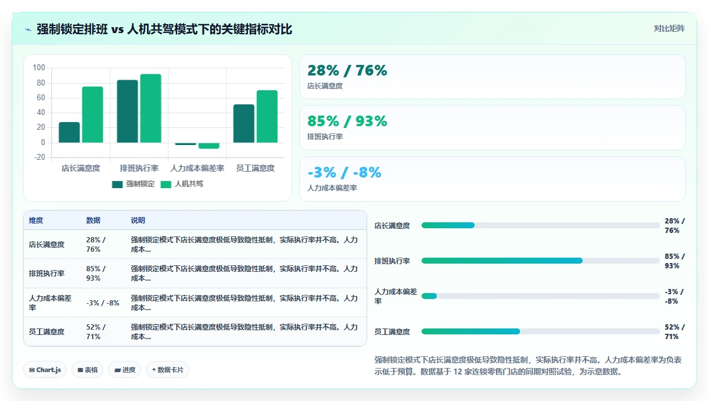
Task: Click the chart x-axis label 员工满意度
Action: (x=256, y=168)
